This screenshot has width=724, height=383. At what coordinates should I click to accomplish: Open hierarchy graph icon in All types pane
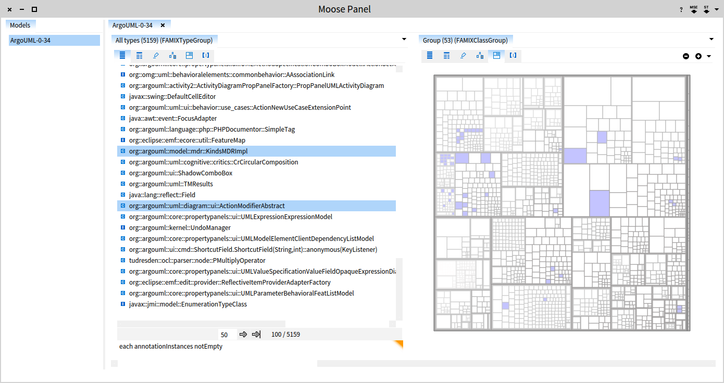point(172,55)
